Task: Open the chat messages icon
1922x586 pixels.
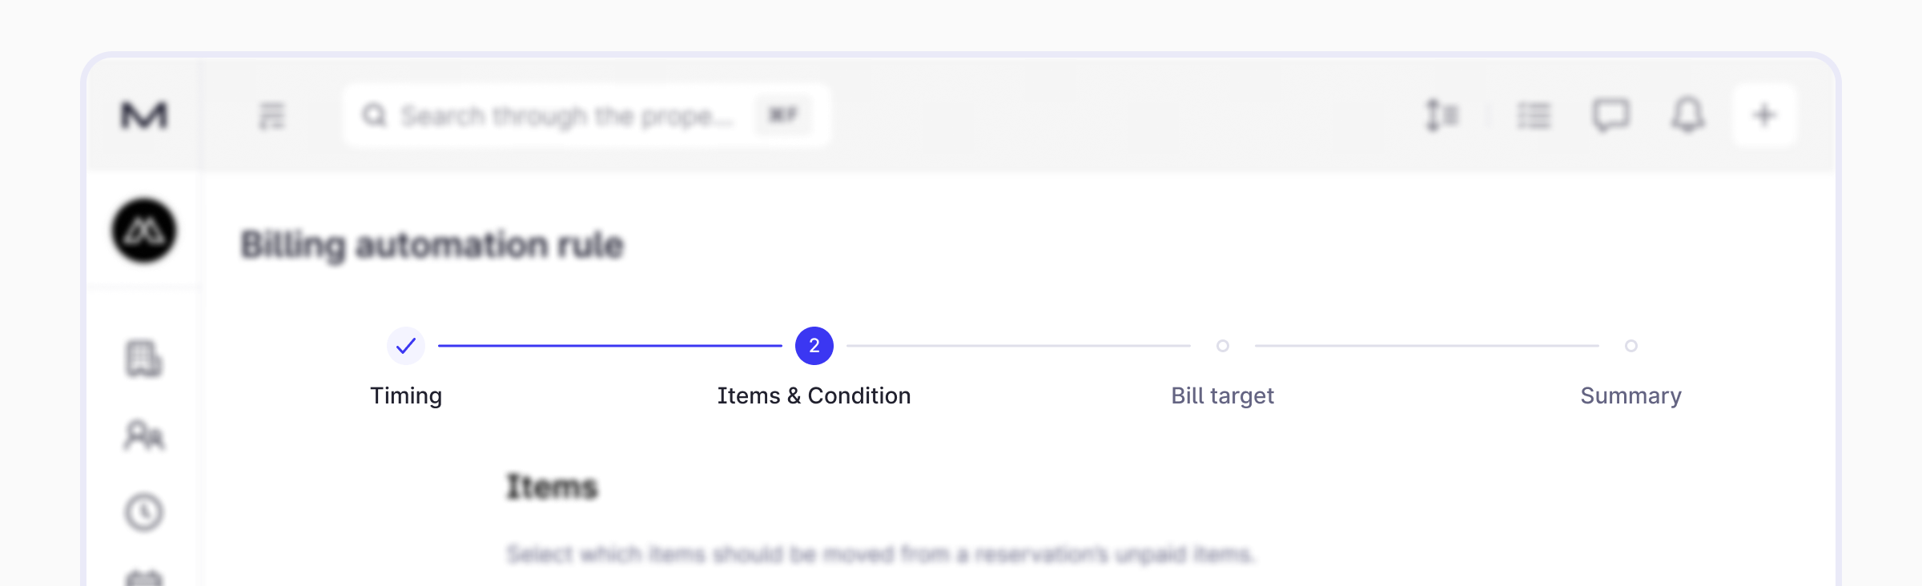Action: coord(1610,116)
